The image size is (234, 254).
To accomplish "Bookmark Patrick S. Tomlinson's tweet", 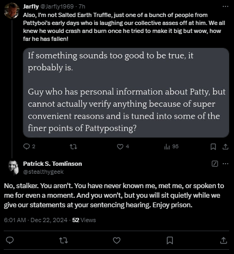I will click(170, 240).
